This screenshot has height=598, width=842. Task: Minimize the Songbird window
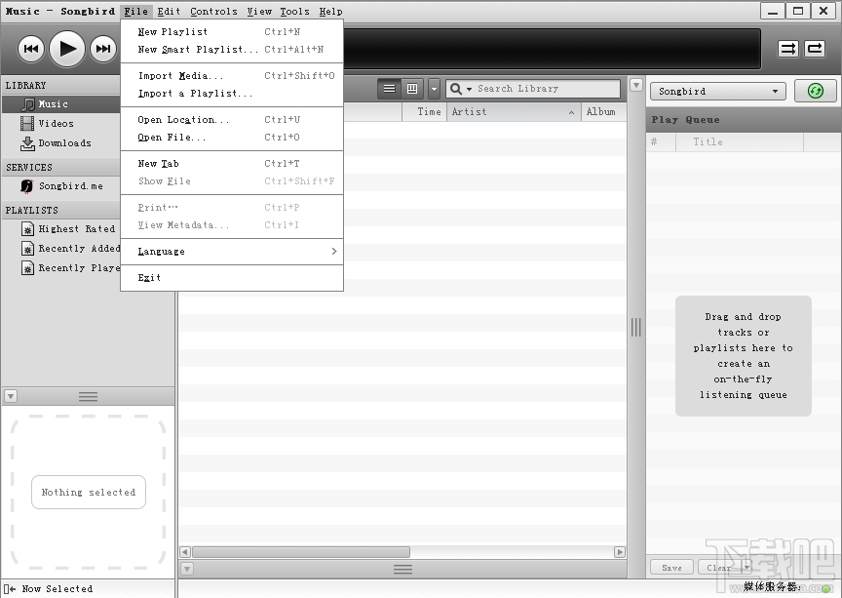(x=773, y=12)
